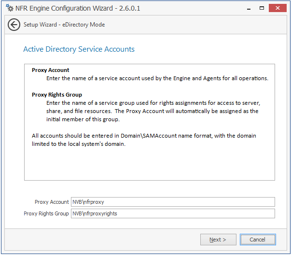Click the Proxy Account label beside its field
This screenshot has width=291, height=255.
(x=52, y=202)
